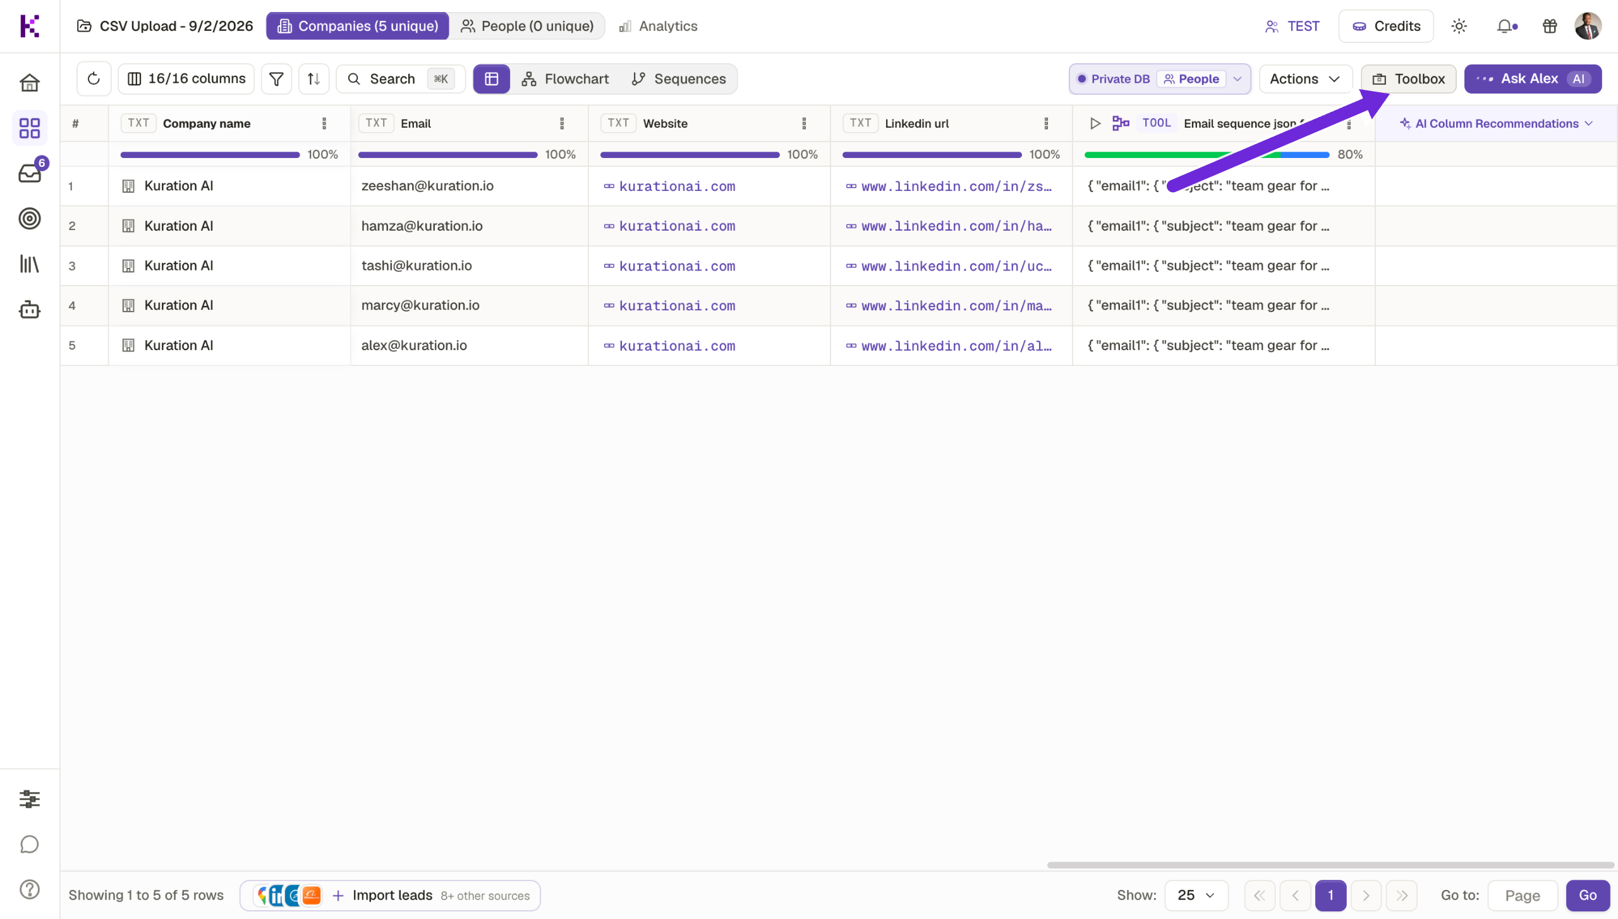1618x919 pixels.
Task: Click Company name 100% progress bar
Action: pyautogui.click(x=210, y=155)
